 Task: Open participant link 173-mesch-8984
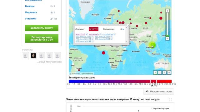(102, 39)
